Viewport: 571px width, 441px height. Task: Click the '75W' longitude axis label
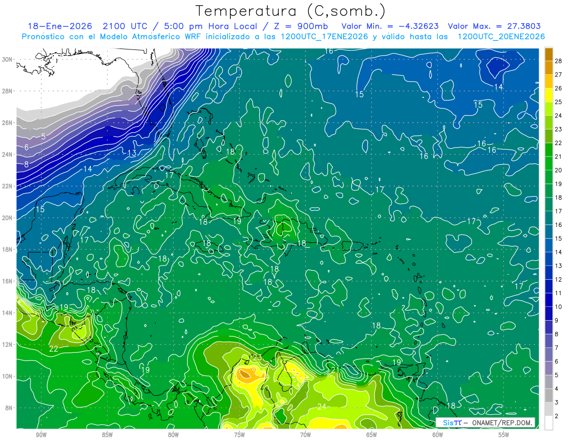239,435
